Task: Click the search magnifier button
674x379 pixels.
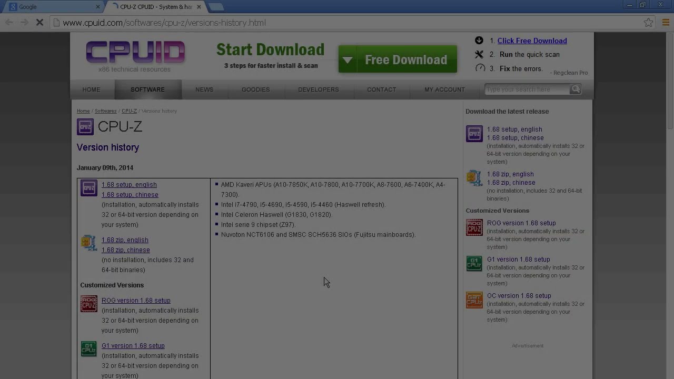Action: pyautogui.click(x=576, y=89)
